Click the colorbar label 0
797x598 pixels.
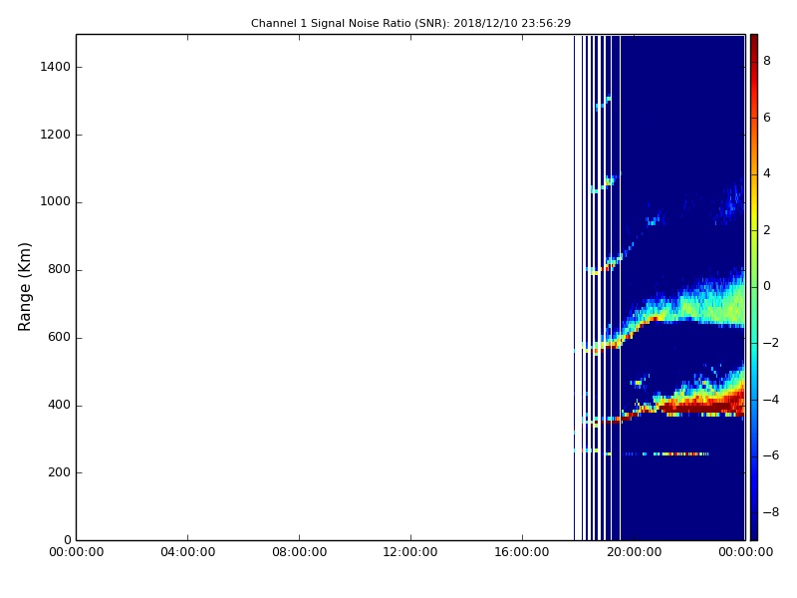click(767, 286)
